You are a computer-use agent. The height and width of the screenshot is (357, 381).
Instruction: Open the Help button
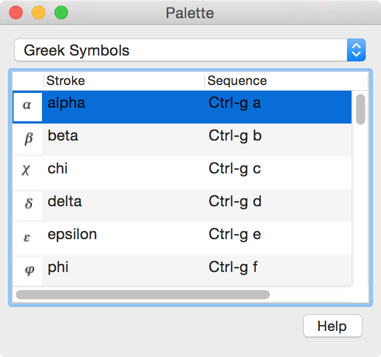333,326
